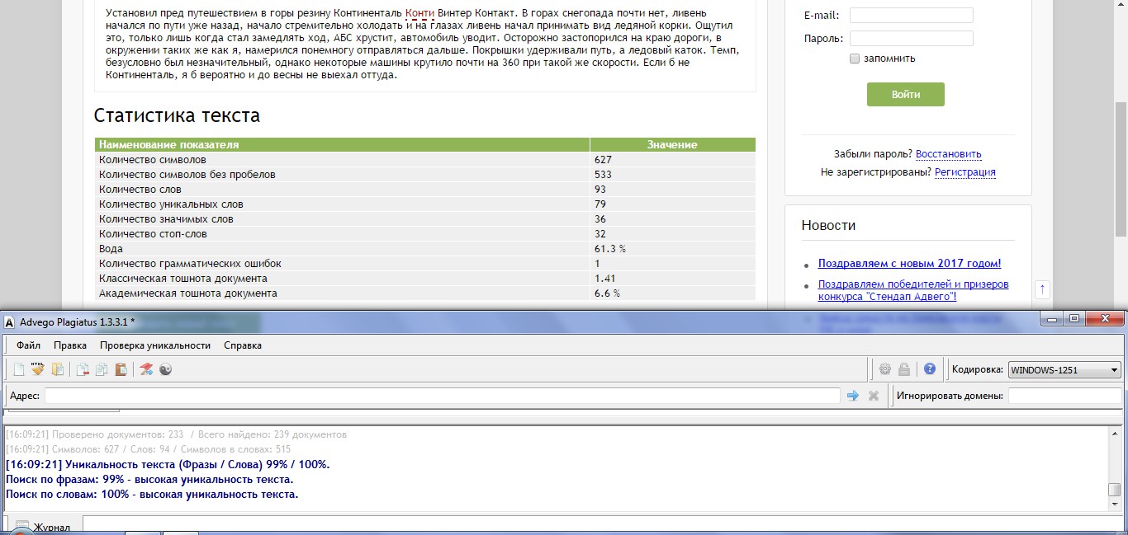Image resolution: width=1128 pixels, height=535 pixels.
Task: Follow the Восстановить password link
Action: point(948,154)
